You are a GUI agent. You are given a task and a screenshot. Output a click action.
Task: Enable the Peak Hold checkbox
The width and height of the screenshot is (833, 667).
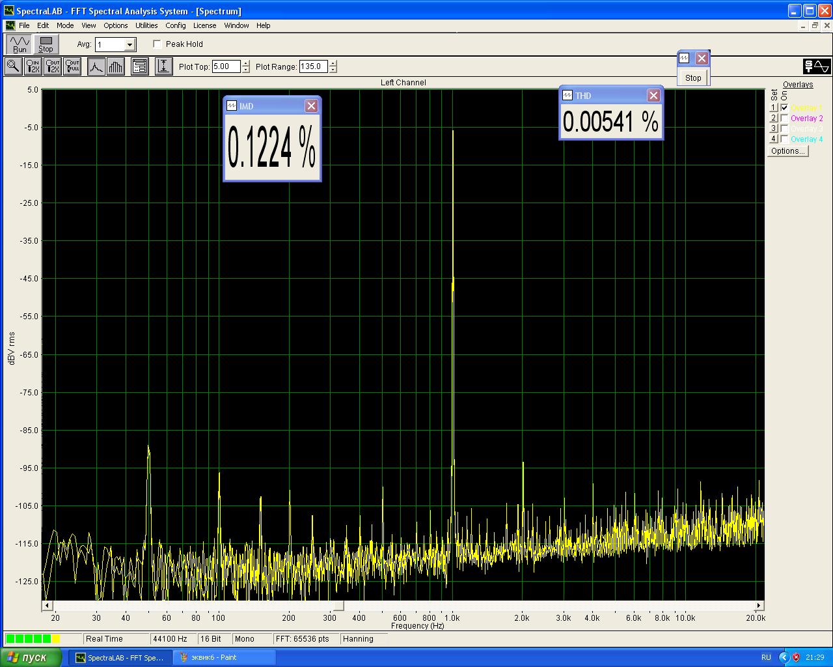tap(157, 44)
